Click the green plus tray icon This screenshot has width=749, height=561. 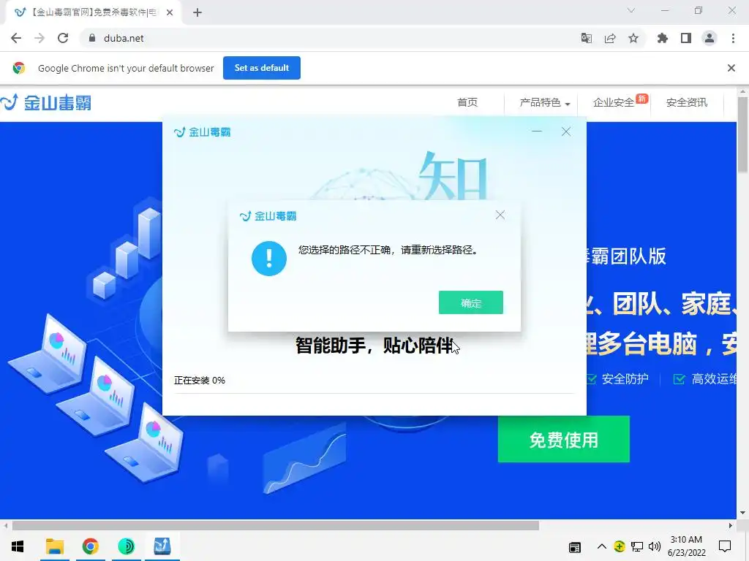pos(619,546)
